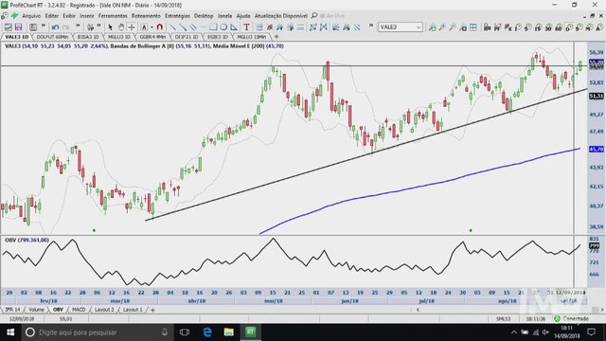The width and height of the screenshot is (606, 341).
Task: Open the Ferramentas menu
Action: pos(113,16)
